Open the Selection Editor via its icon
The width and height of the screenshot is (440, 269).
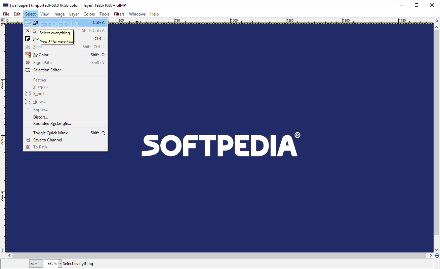click(x=28, y=70)
